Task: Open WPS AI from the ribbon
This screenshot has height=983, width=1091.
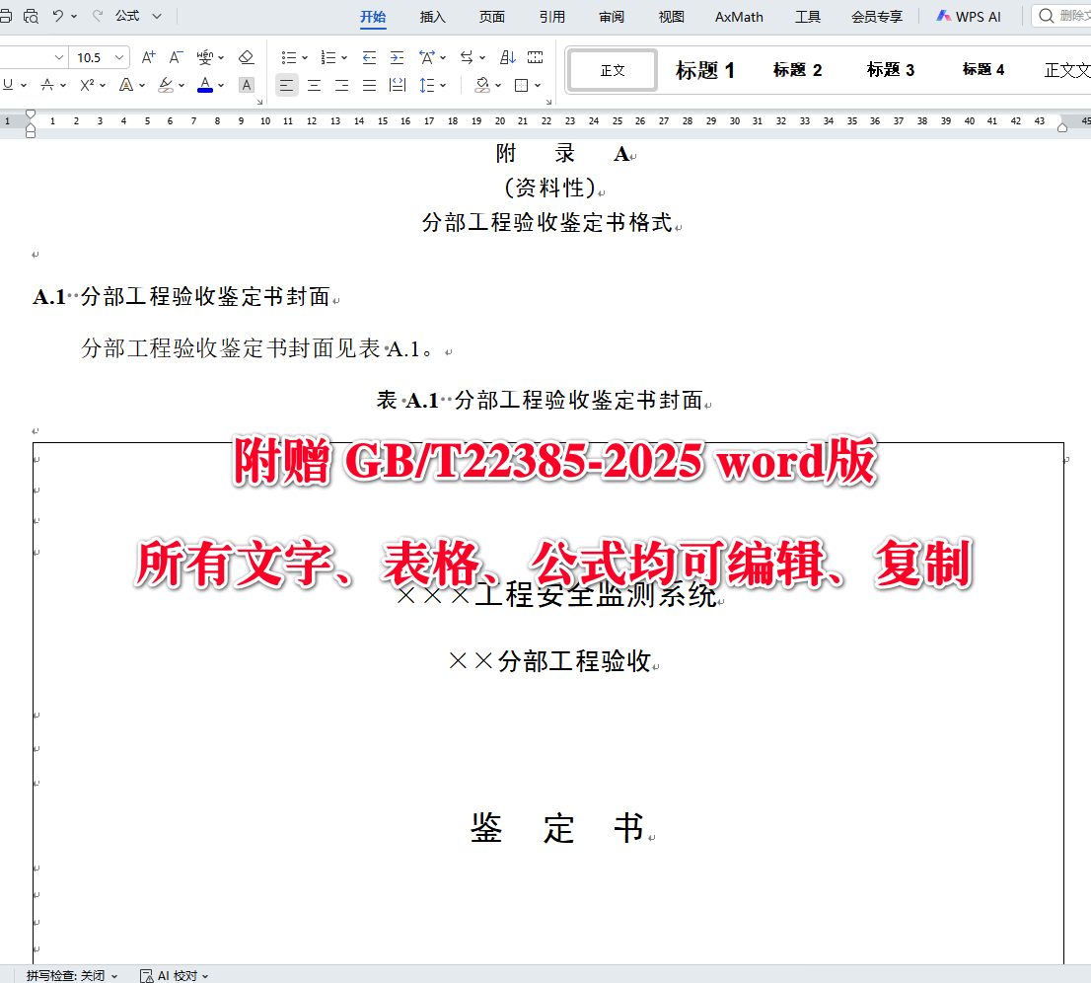Action: (969, 16)
